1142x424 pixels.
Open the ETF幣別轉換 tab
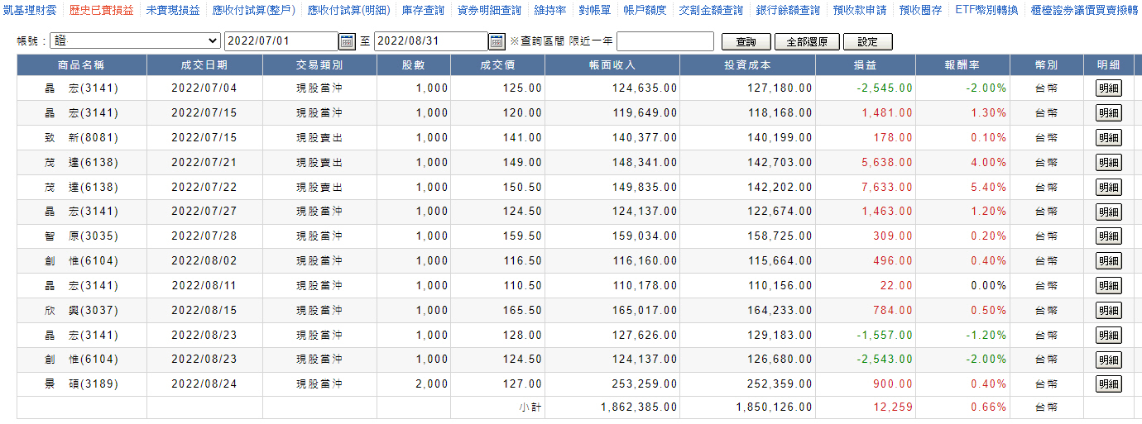pyautogui.click(x=986, y=11)
